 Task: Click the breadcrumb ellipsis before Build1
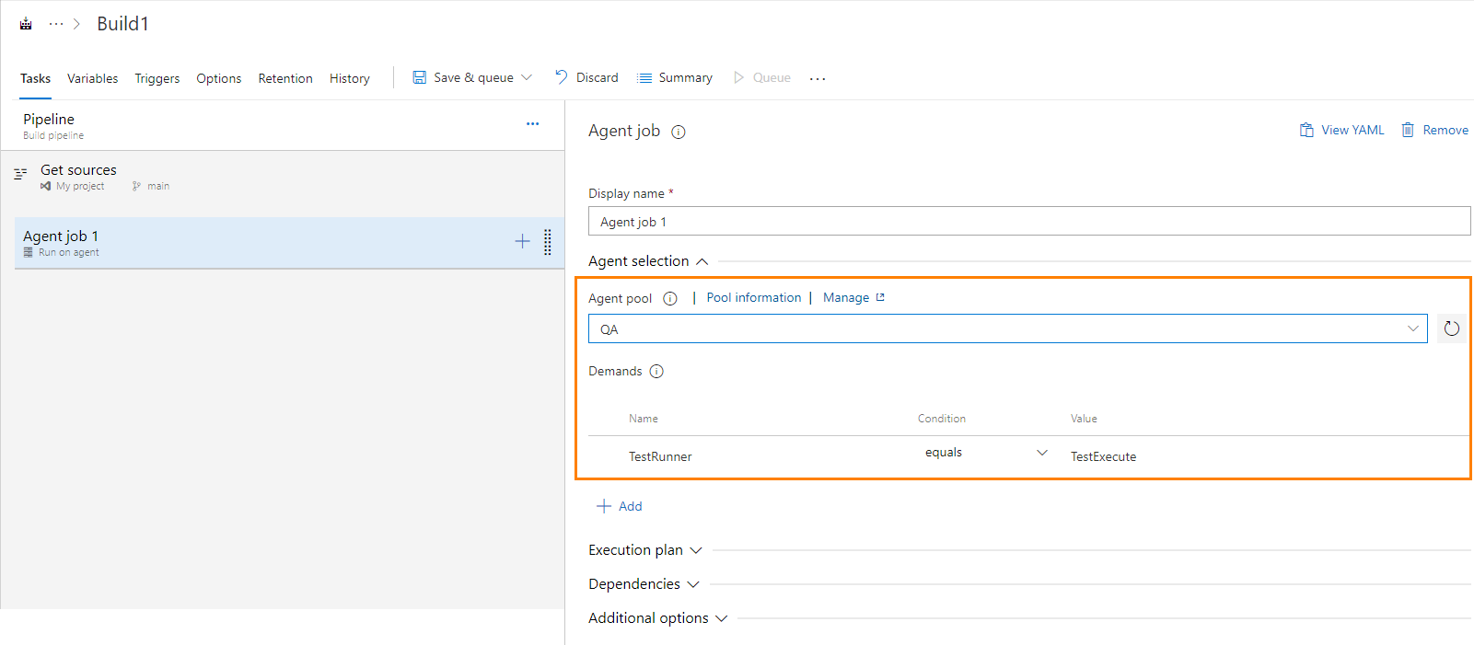point(56,24)
